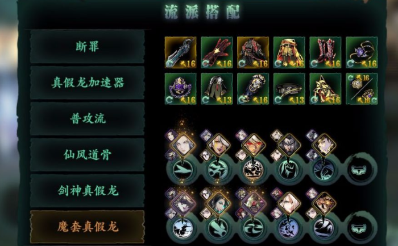The image size is (398, 246).
Task: Click the red gloves equipment icon
Action: tap(217, 52)
